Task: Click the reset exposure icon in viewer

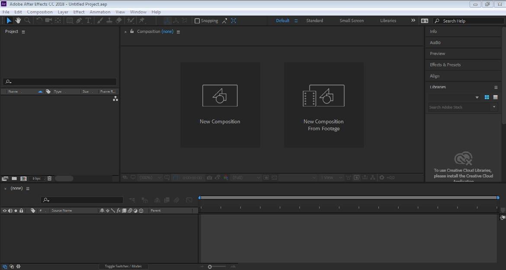Action: tap(382, 178)
